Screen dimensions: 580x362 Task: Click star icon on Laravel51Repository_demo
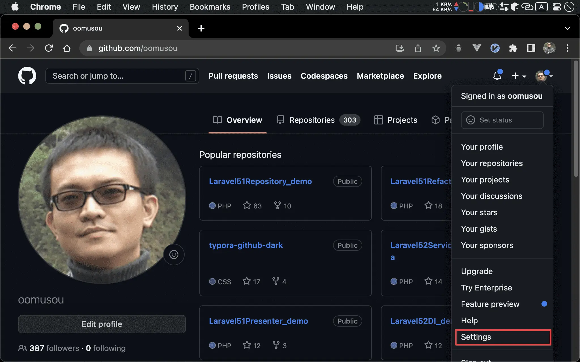coord(247,205)
